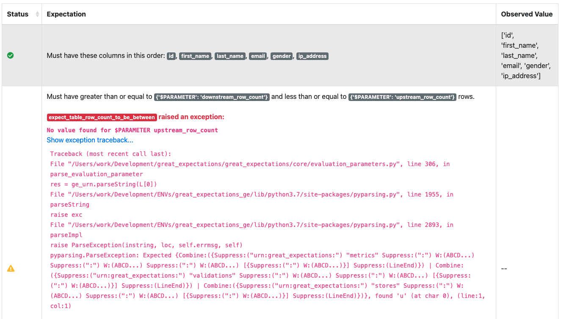Screen dimensions: 561x319
Task: Click the red expect_table_row_count_to_be_between badge
Action: click(x=102, y=117)
